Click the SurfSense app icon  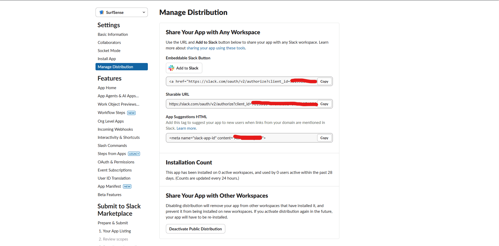click(x=101, y=12)
